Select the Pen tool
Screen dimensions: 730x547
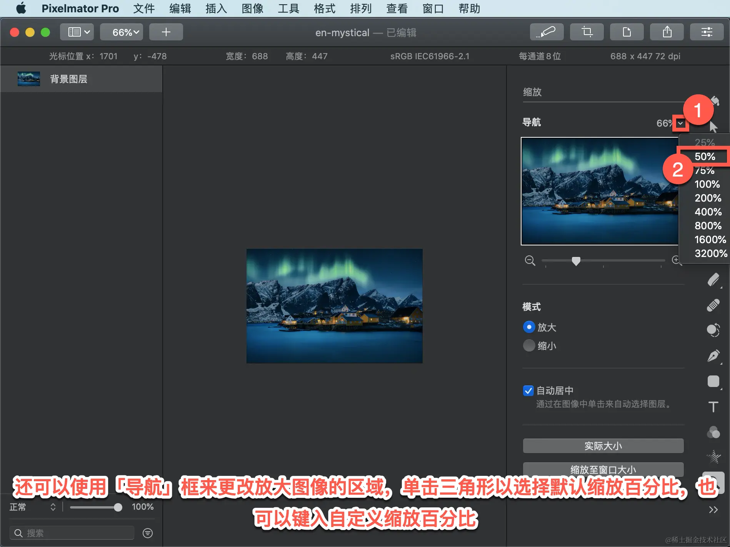(713, 356)
